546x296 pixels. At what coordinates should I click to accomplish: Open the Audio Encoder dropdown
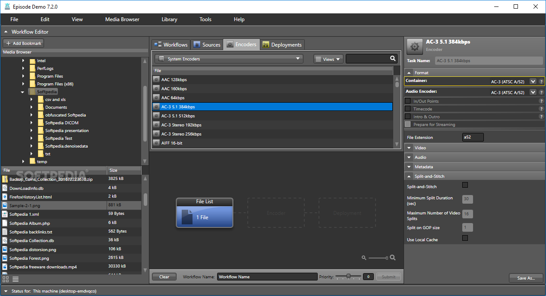[x=533, y=92]
